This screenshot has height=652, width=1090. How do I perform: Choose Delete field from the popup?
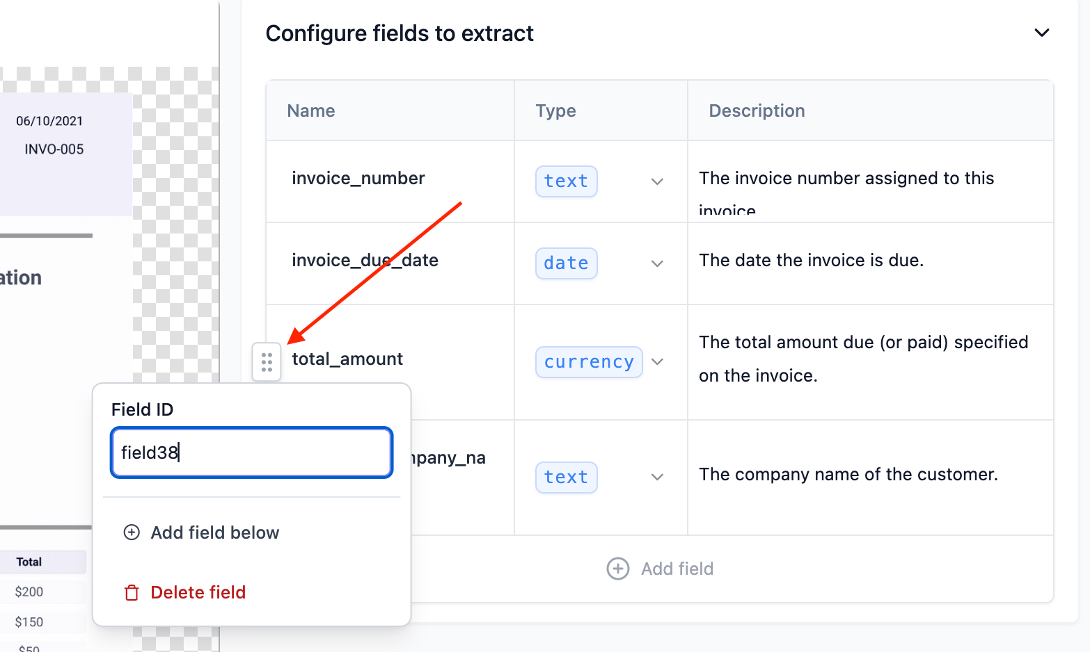point(198,593)
